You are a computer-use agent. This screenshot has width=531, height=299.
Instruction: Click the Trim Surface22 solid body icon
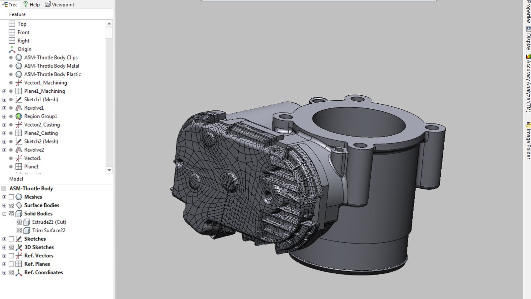click(x=27, y=230)
